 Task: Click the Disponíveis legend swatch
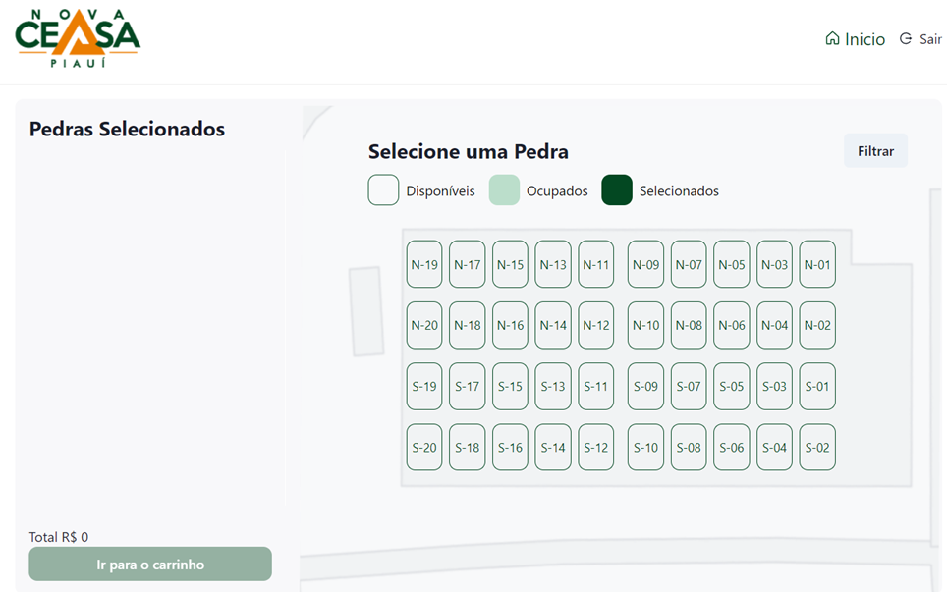point(383,190)
